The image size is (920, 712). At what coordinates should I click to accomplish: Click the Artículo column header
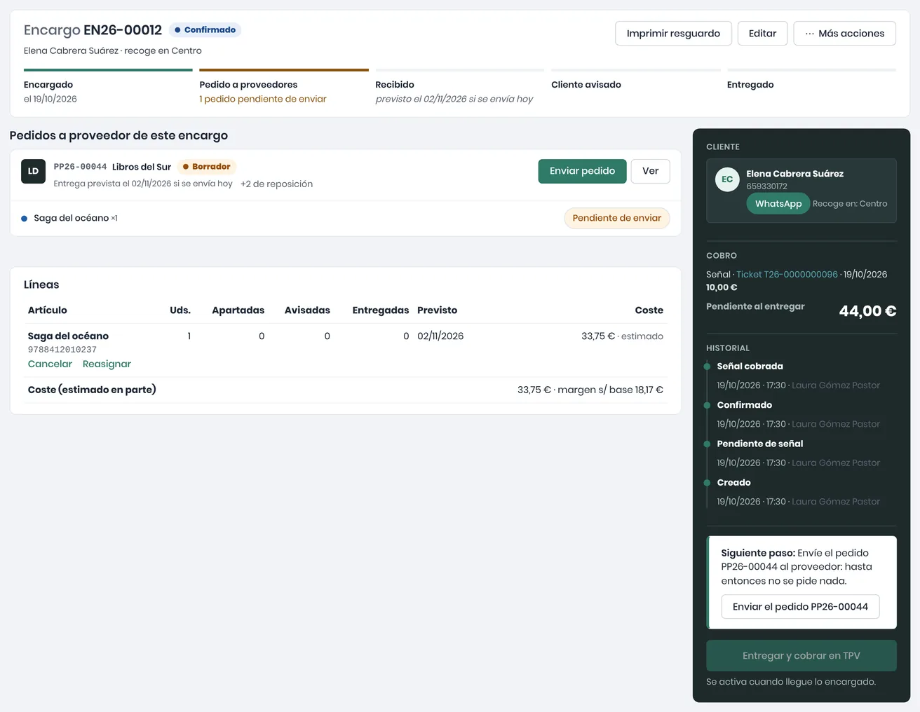click(48, 310)
